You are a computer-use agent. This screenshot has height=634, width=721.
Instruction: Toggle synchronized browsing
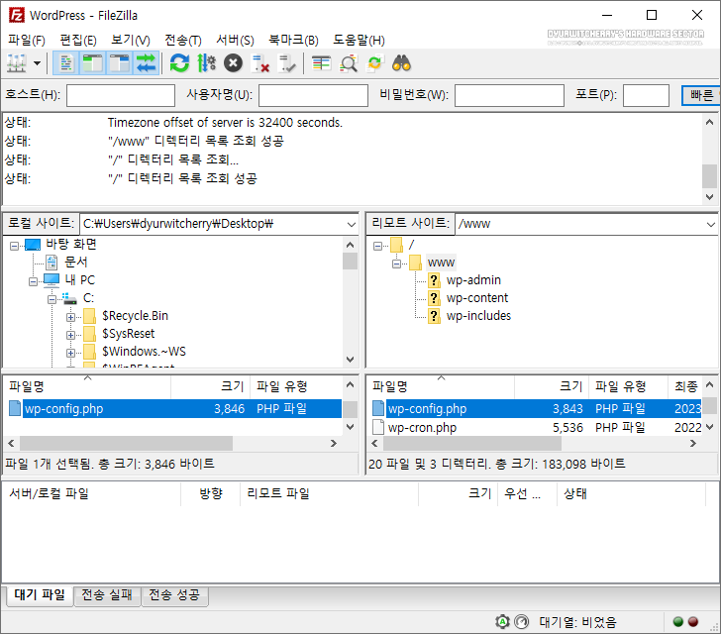(x=374, y=63)
